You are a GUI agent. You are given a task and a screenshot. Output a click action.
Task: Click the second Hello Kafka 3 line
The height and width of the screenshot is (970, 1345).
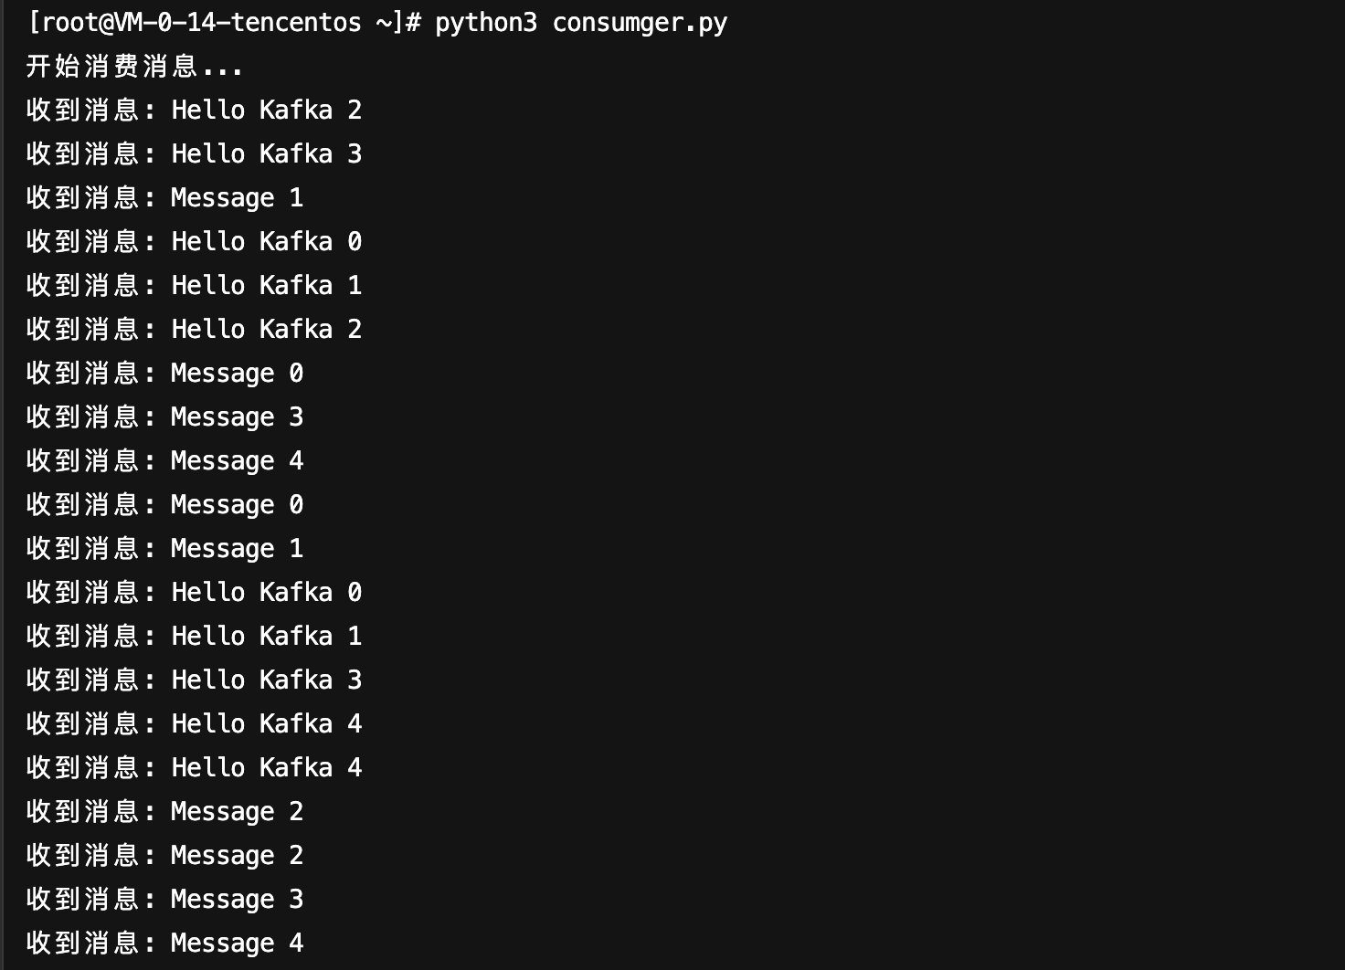tap(194, 680)
